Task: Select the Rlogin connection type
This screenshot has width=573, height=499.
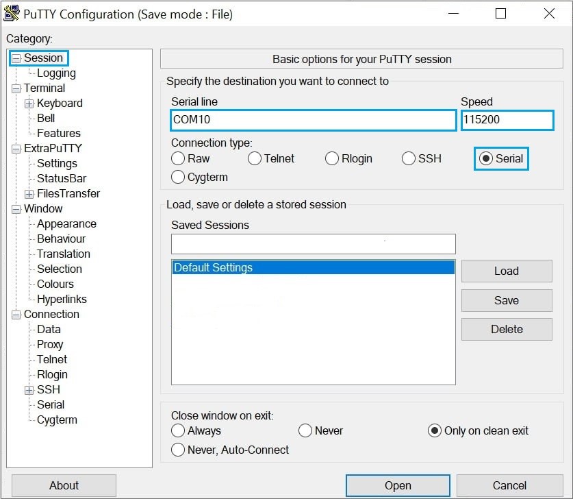Action: point(348,158)
